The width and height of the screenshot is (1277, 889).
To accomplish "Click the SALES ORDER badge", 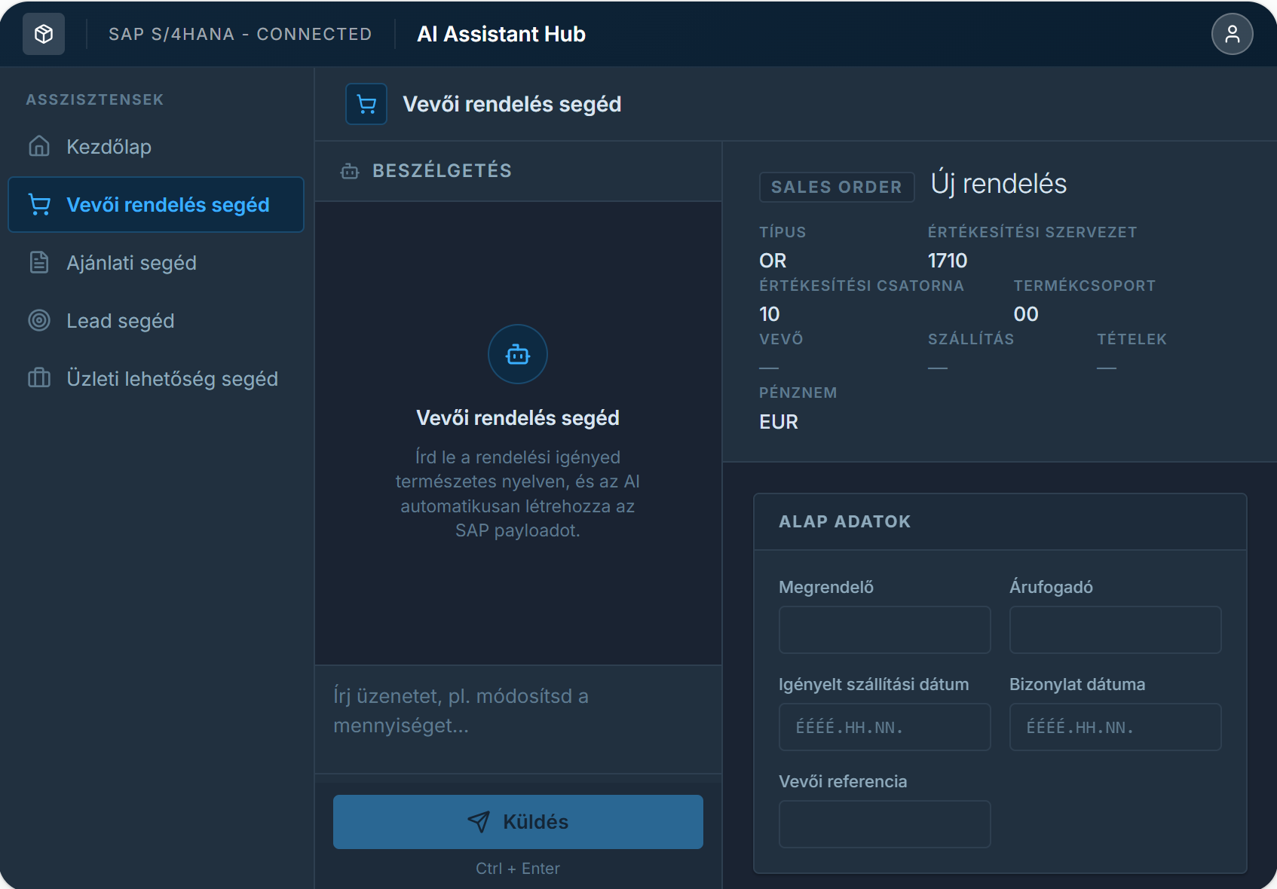I will [x=837, y=187].
